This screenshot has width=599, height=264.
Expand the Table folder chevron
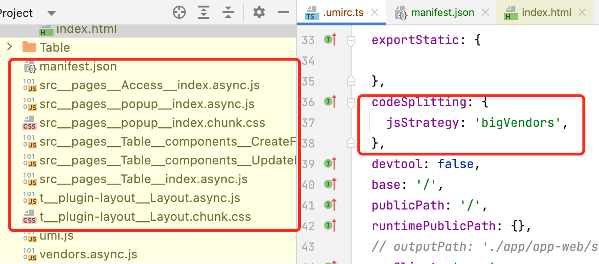pyautogui.click(x=9, y=47)
